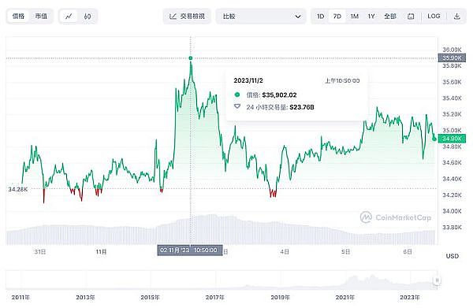Switch to candlestick chart icon
This screenshot has height=308, width=473.
tap(88, 17)
